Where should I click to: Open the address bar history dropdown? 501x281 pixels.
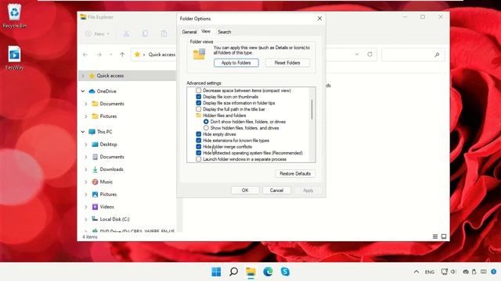pos(357,55)
